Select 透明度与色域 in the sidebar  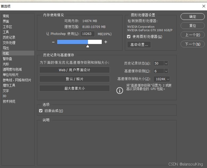click(18, 69)
